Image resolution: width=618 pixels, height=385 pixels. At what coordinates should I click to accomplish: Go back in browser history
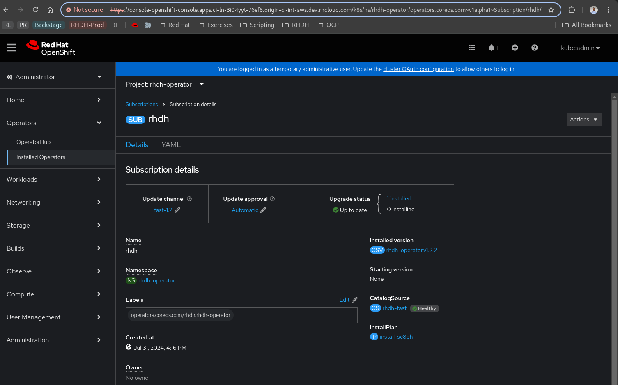(x=6, y=10)
